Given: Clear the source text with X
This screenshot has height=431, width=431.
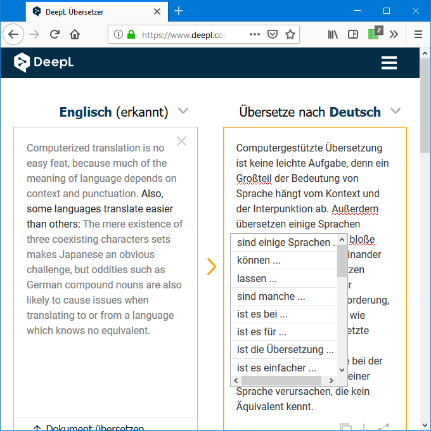Looking at the screenshot, I should 182,141.
